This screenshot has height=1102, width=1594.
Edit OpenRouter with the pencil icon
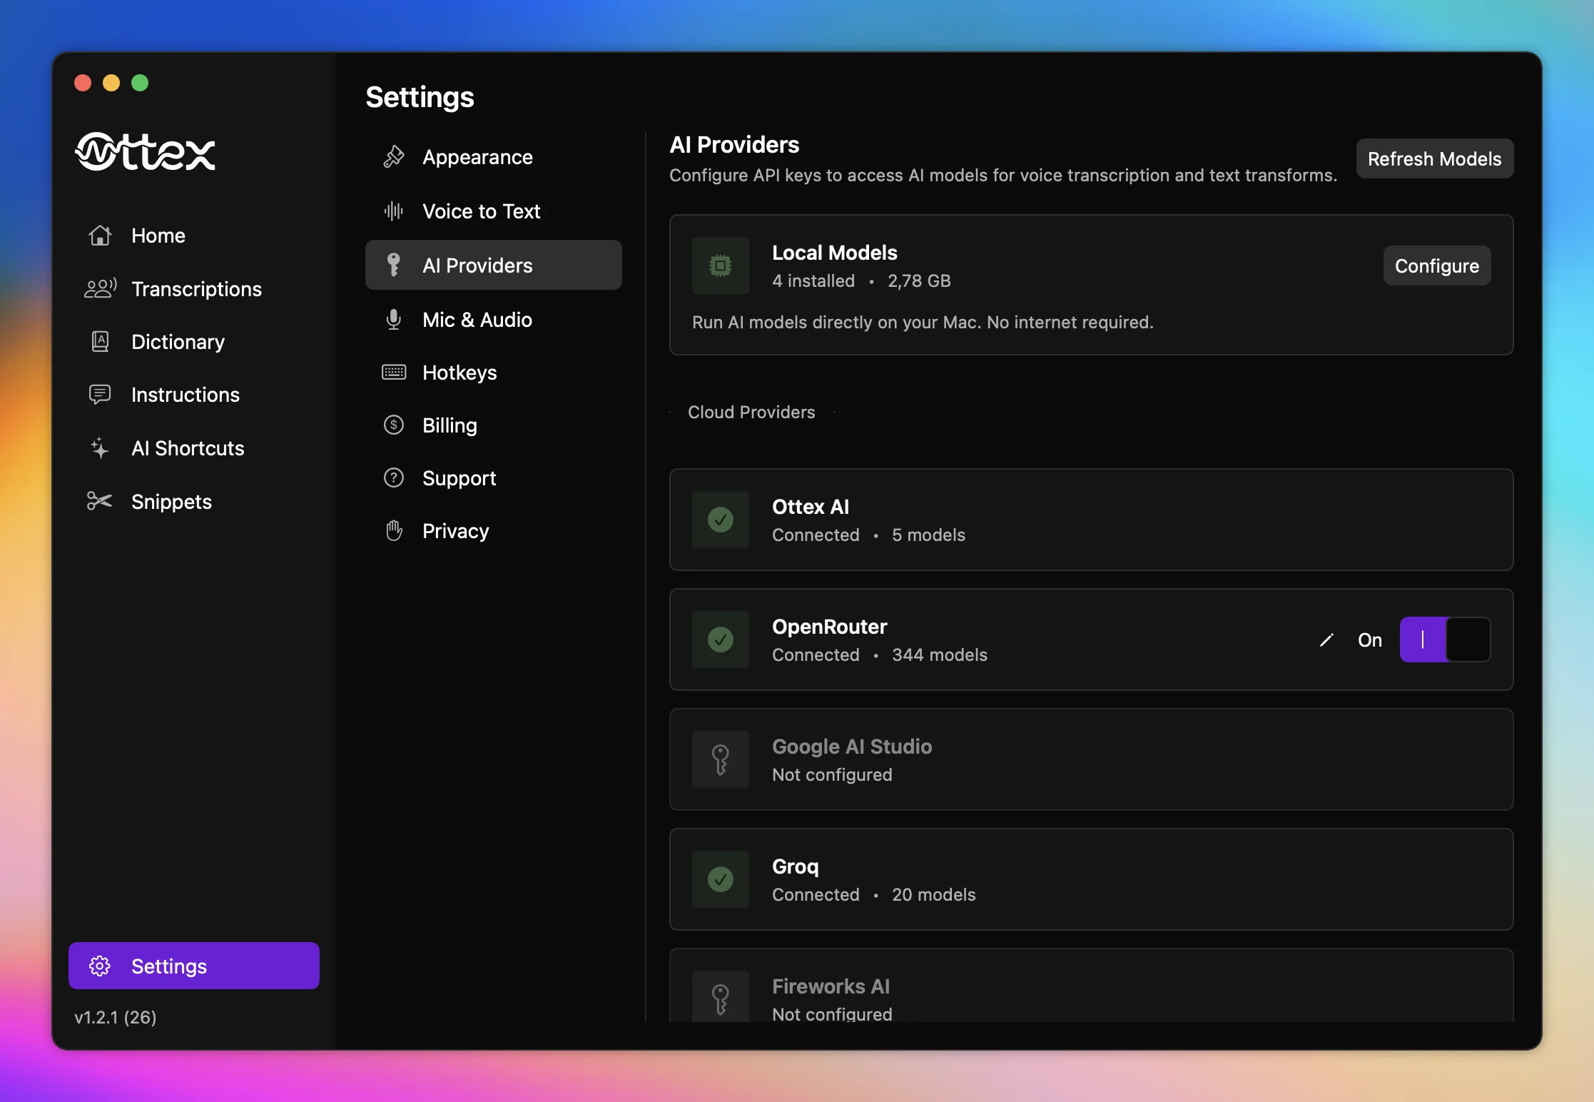click(1326, 640)
